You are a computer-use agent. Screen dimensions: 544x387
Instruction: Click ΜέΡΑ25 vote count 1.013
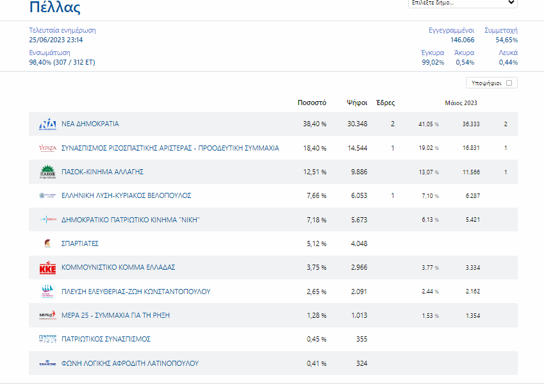click(359, 315)
